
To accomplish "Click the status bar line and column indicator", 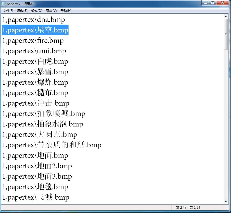I will click(188, 208).
